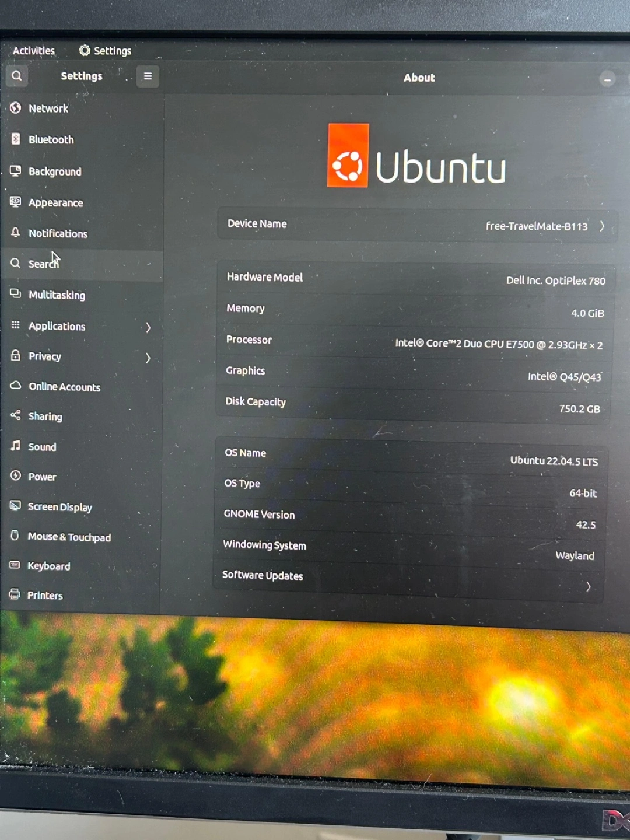Click the "OS Name" label

pyautogui.click(x=246, y=453)
